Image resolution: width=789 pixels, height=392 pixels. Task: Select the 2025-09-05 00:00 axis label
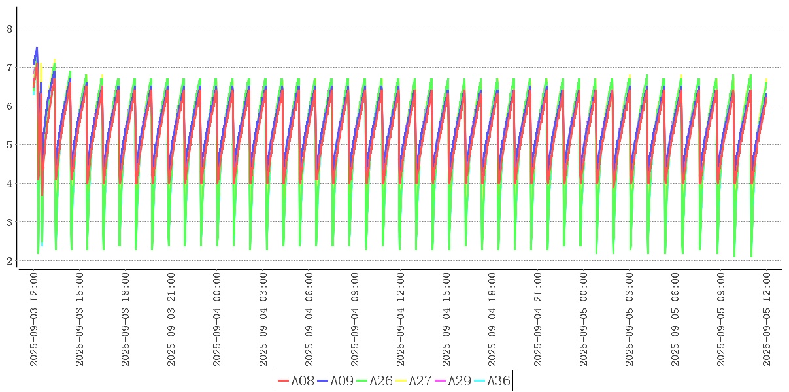[584, 319]
